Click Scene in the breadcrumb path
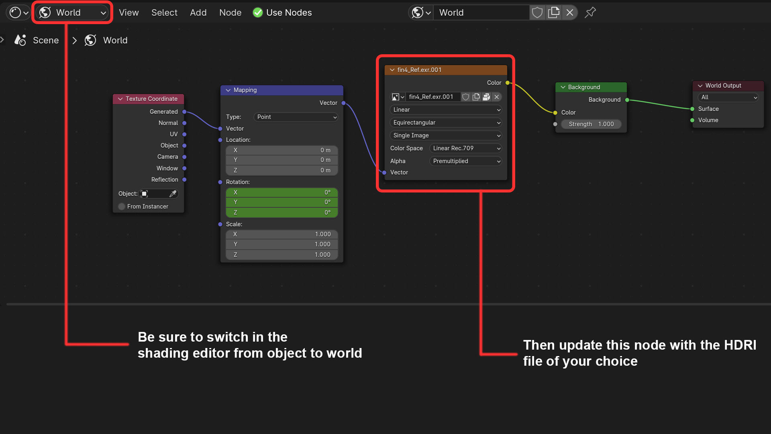 pyautogui.click(x=45, y=40)
